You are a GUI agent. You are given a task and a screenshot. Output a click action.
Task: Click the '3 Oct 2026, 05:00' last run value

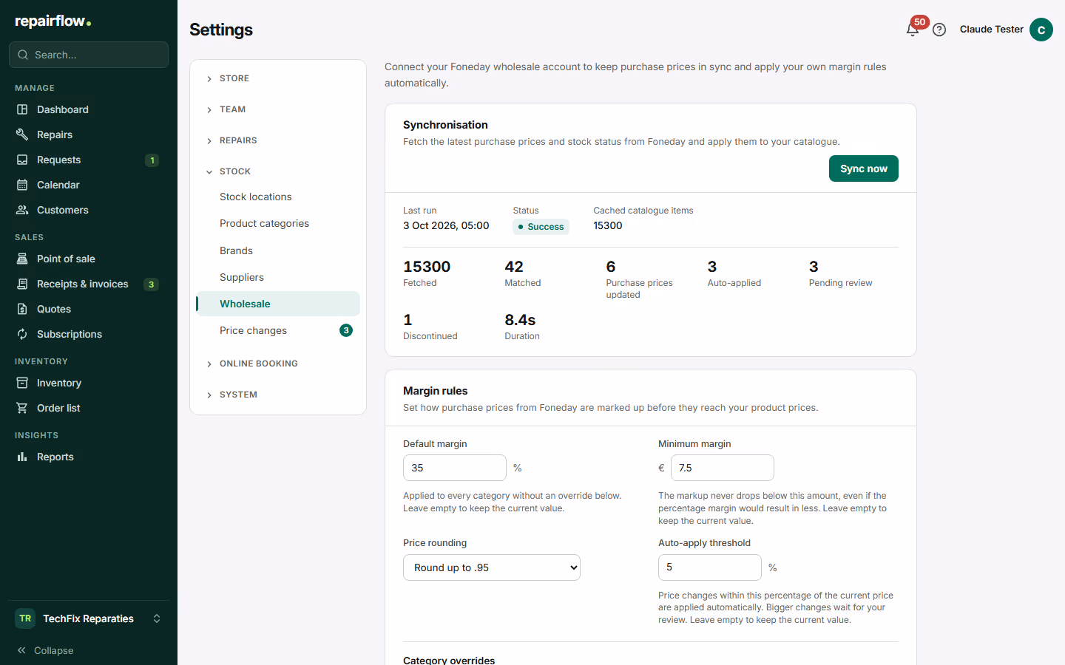(x=446, y=225)
